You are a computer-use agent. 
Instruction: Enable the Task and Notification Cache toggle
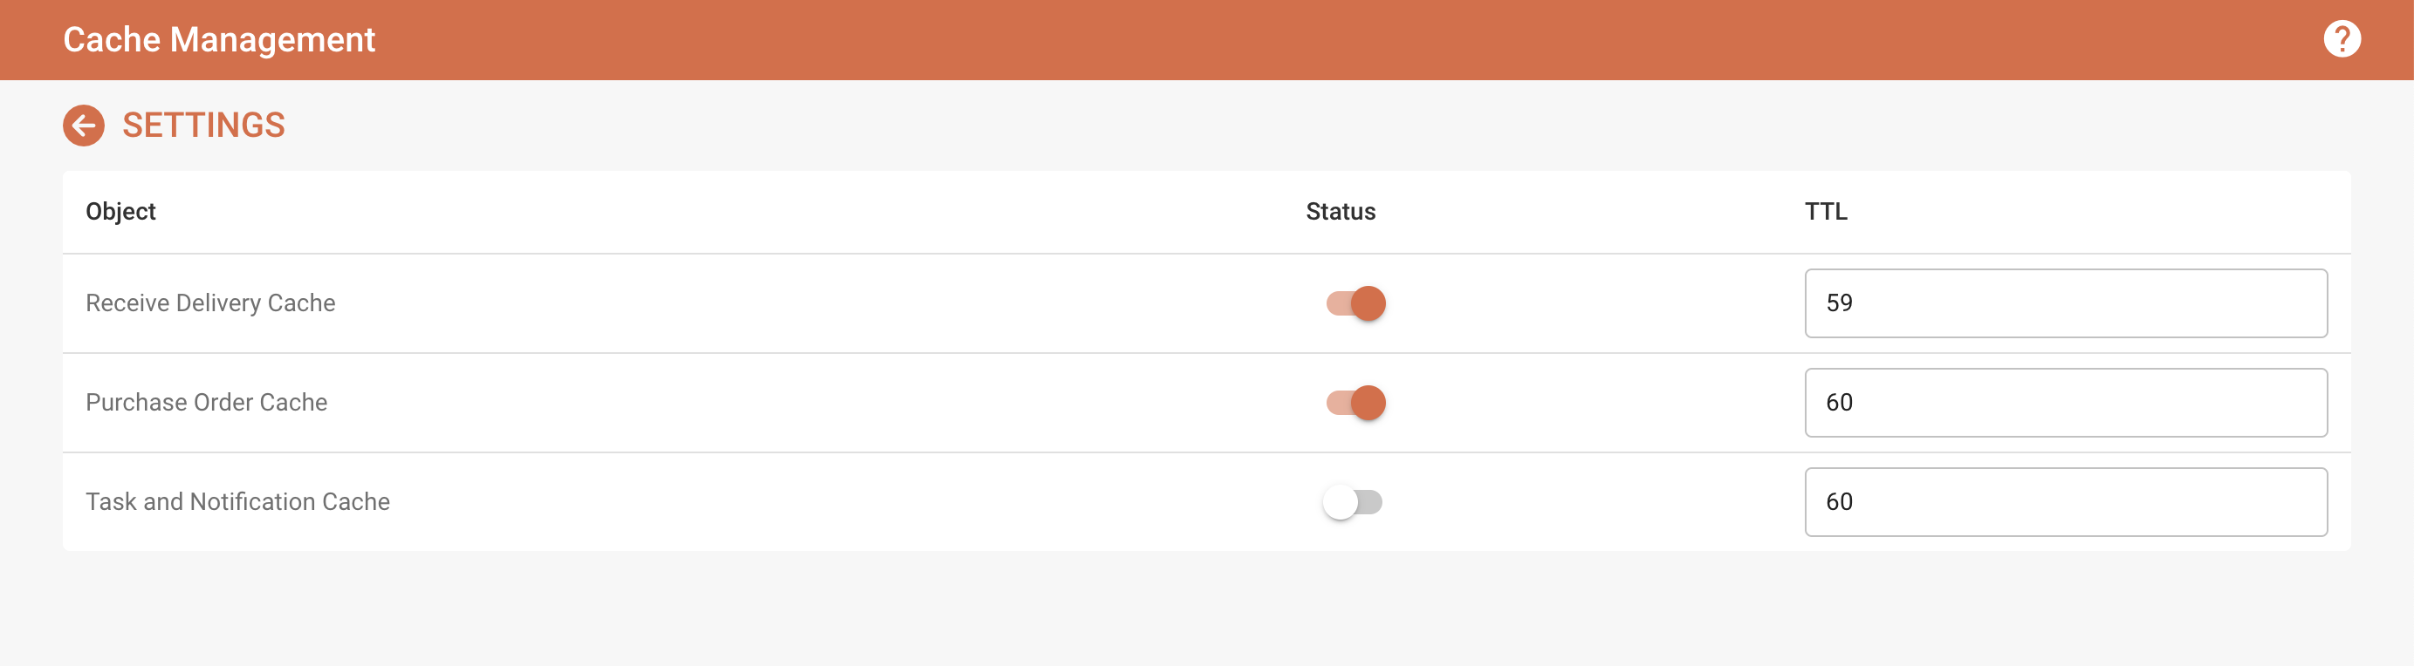1352,502
